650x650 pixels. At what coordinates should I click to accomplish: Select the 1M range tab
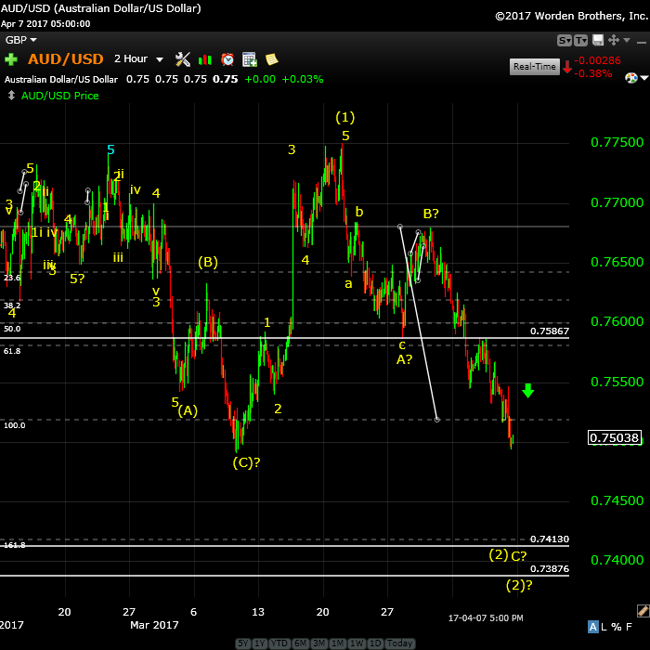337,643
